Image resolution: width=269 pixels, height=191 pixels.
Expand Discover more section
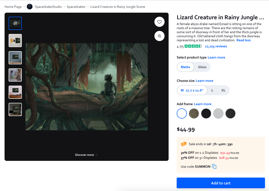[x=86, y=155]
